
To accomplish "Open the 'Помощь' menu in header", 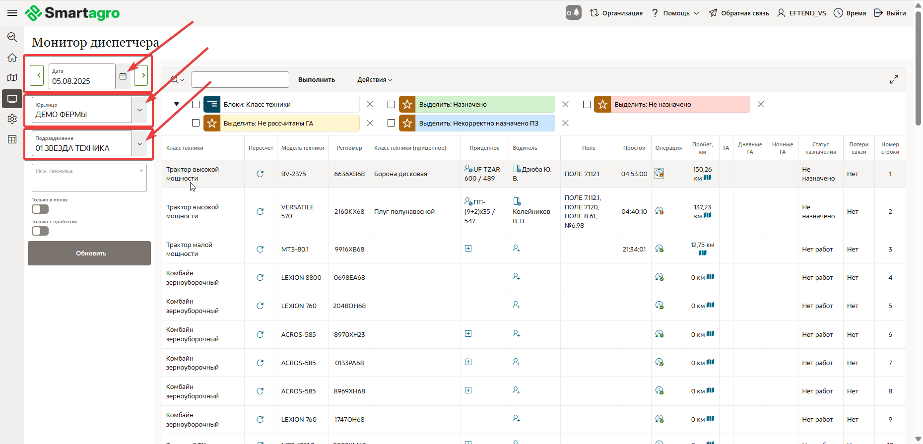I will pyautogui.click(x=676, y=13).
